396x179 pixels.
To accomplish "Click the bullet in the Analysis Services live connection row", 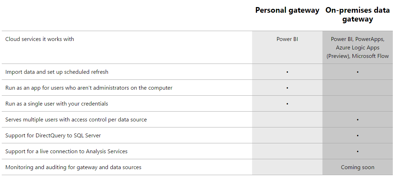I will [357, 151].
